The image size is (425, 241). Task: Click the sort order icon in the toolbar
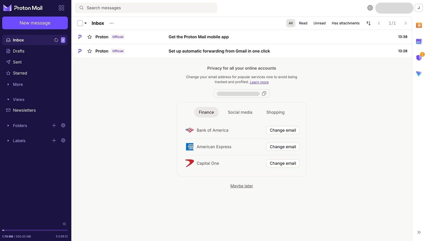tap(368, 23)
